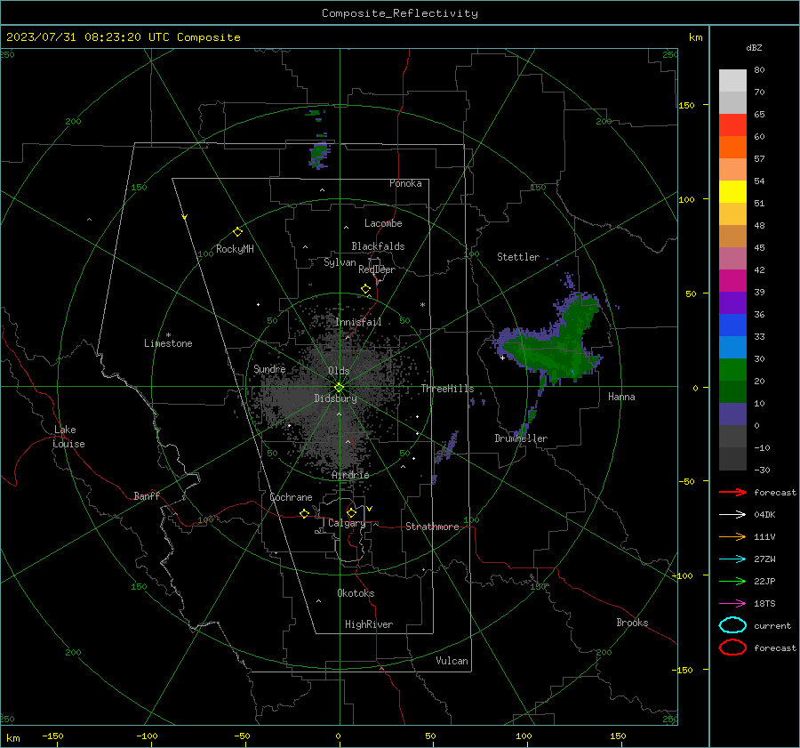Click the Blackfalds town label
The height and width of the screenshot is (748, 800).
378,246
